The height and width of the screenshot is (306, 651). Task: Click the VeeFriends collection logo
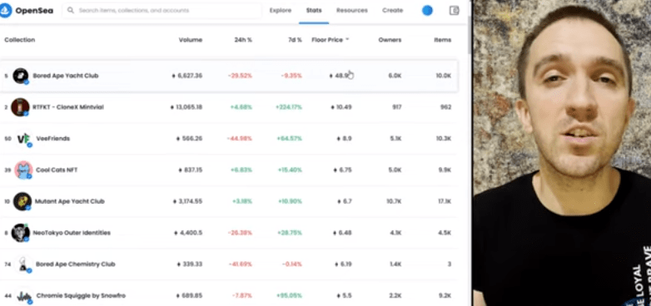point(23,139)
